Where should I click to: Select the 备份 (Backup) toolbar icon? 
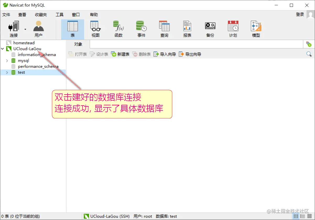(x=210, y=29)
